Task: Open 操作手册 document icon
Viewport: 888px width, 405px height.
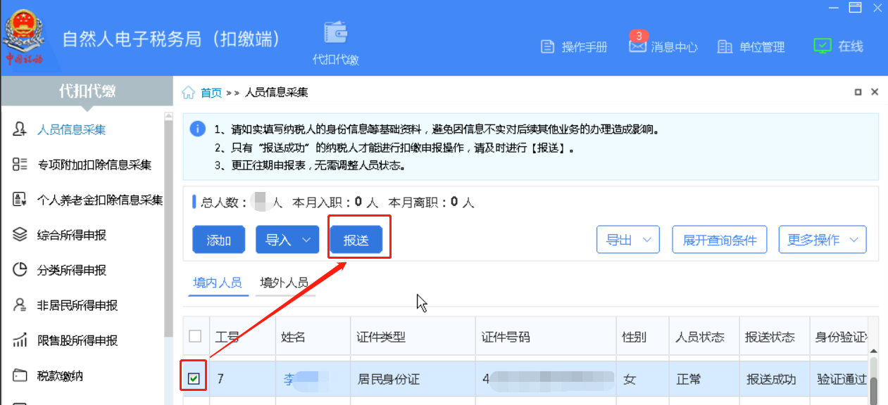Action: pos(547,47)
